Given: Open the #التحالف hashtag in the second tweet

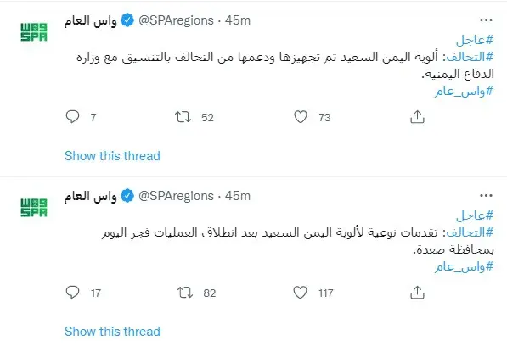Looking at the screenshot, I should 470,232.
